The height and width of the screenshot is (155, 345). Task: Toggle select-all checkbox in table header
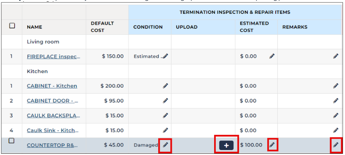click(12, 26)
